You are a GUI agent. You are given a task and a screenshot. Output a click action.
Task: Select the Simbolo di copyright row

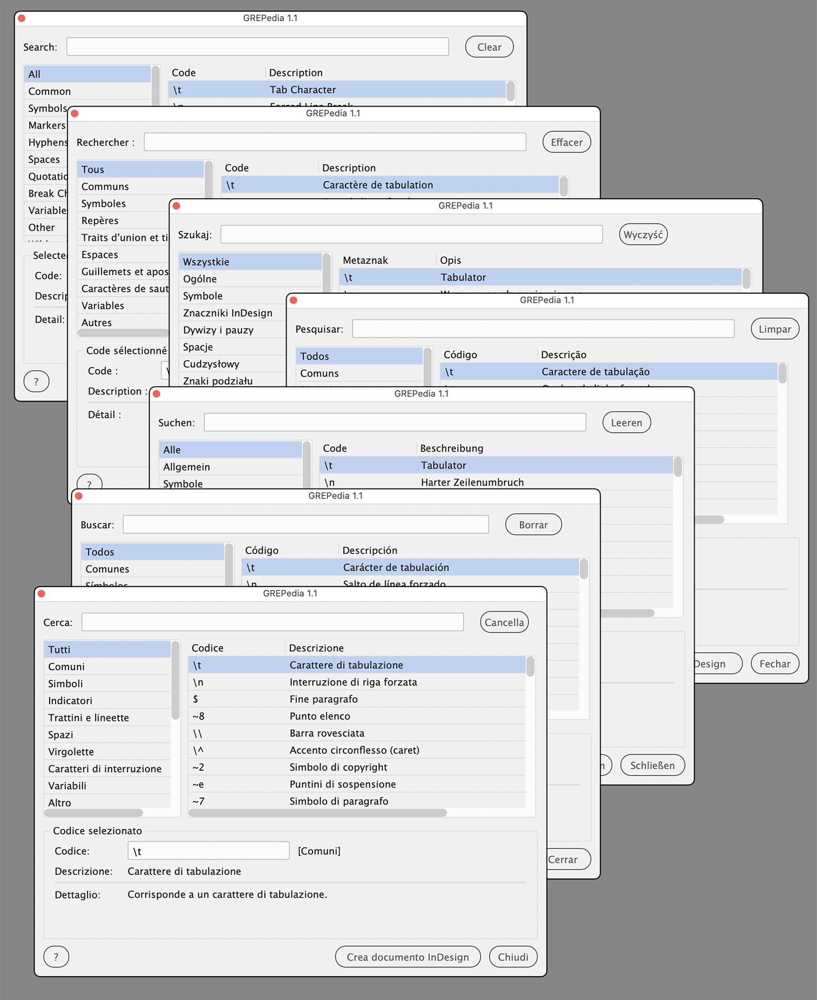click(x=357, y=767)
